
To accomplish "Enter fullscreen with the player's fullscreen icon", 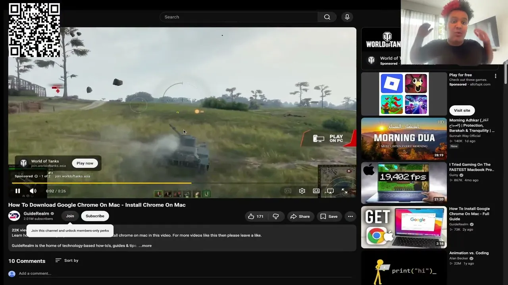I will tap(344, 191).
